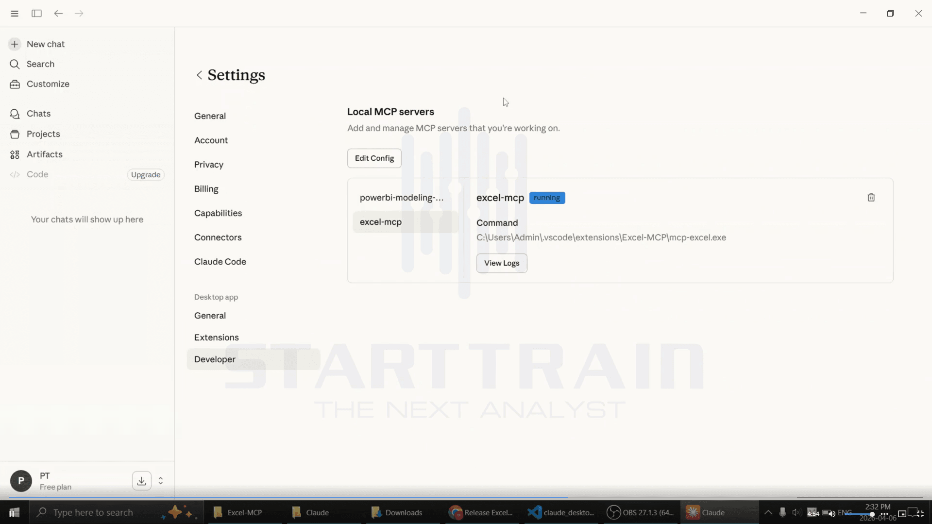
Task: Click View Logs for excel-mcp
Action: [x=502, y=263]
